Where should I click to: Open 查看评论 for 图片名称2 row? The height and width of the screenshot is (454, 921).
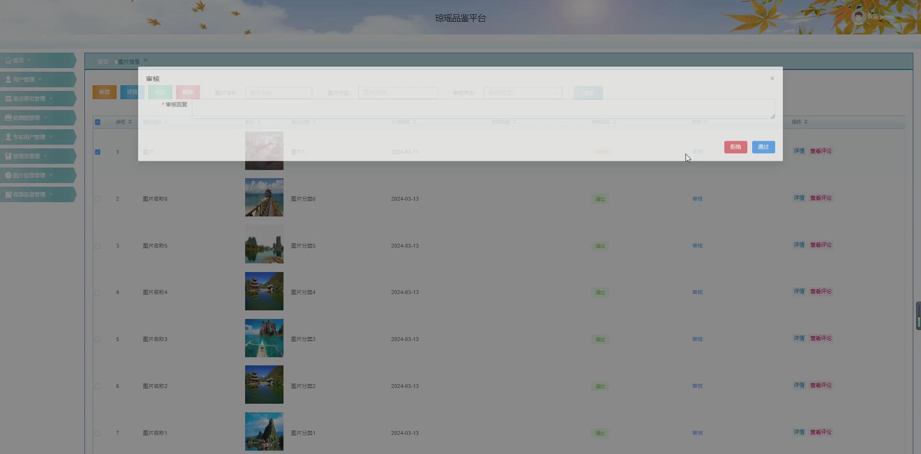click(x=821, y=385)
